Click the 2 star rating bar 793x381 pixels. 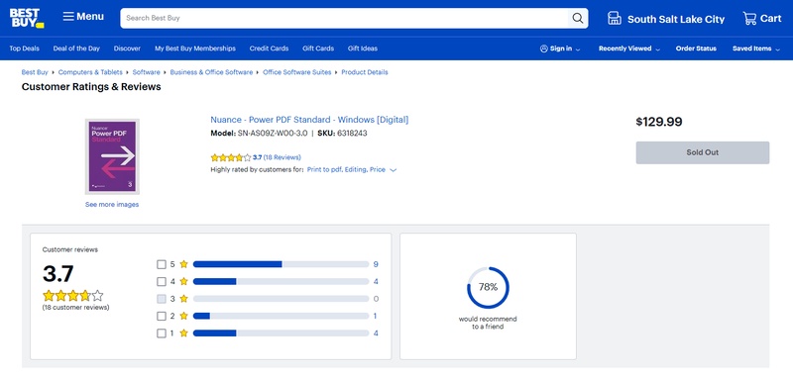coord(281,316)
